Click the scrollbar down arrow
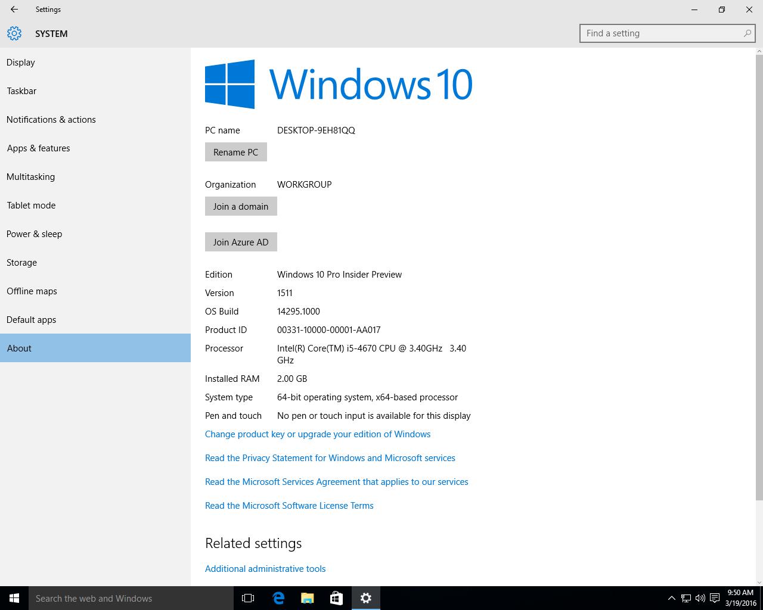The image size is (763, 610). click(759, 582)
